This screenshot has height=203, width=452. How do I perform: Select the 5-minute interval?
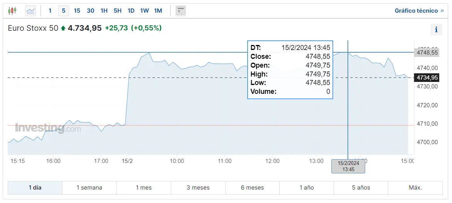click(64, 11)
